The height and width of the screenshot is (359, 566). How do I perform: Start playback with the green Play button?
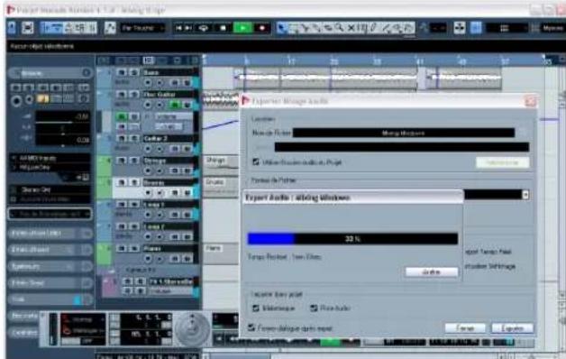243,28
